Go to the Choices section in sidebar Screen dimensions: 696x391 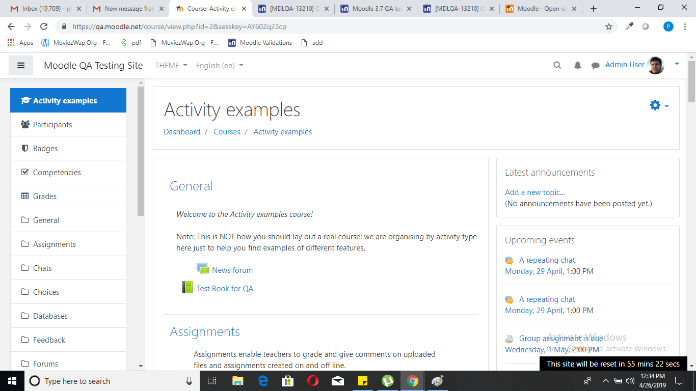tap(68, 292)
